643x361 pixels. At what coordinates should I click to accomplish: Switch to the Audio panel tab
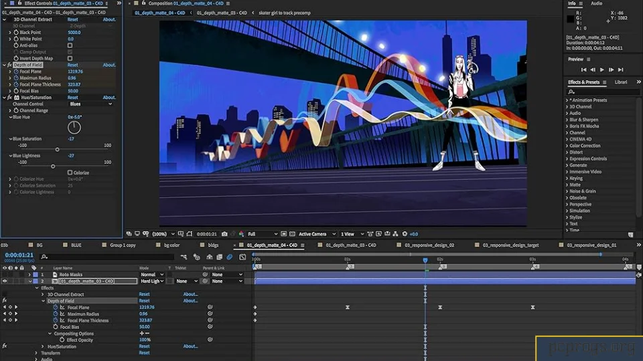click(596, 3)
